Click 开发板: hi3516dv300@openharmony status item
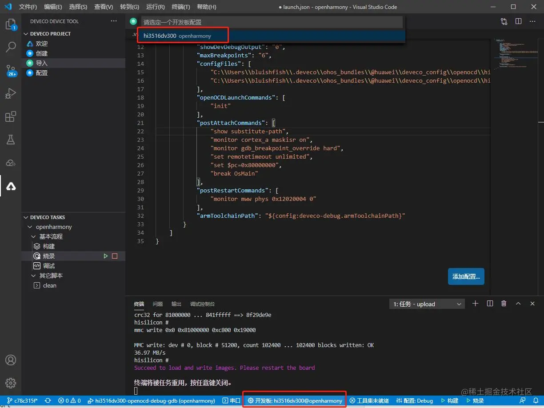 [295, 400]
